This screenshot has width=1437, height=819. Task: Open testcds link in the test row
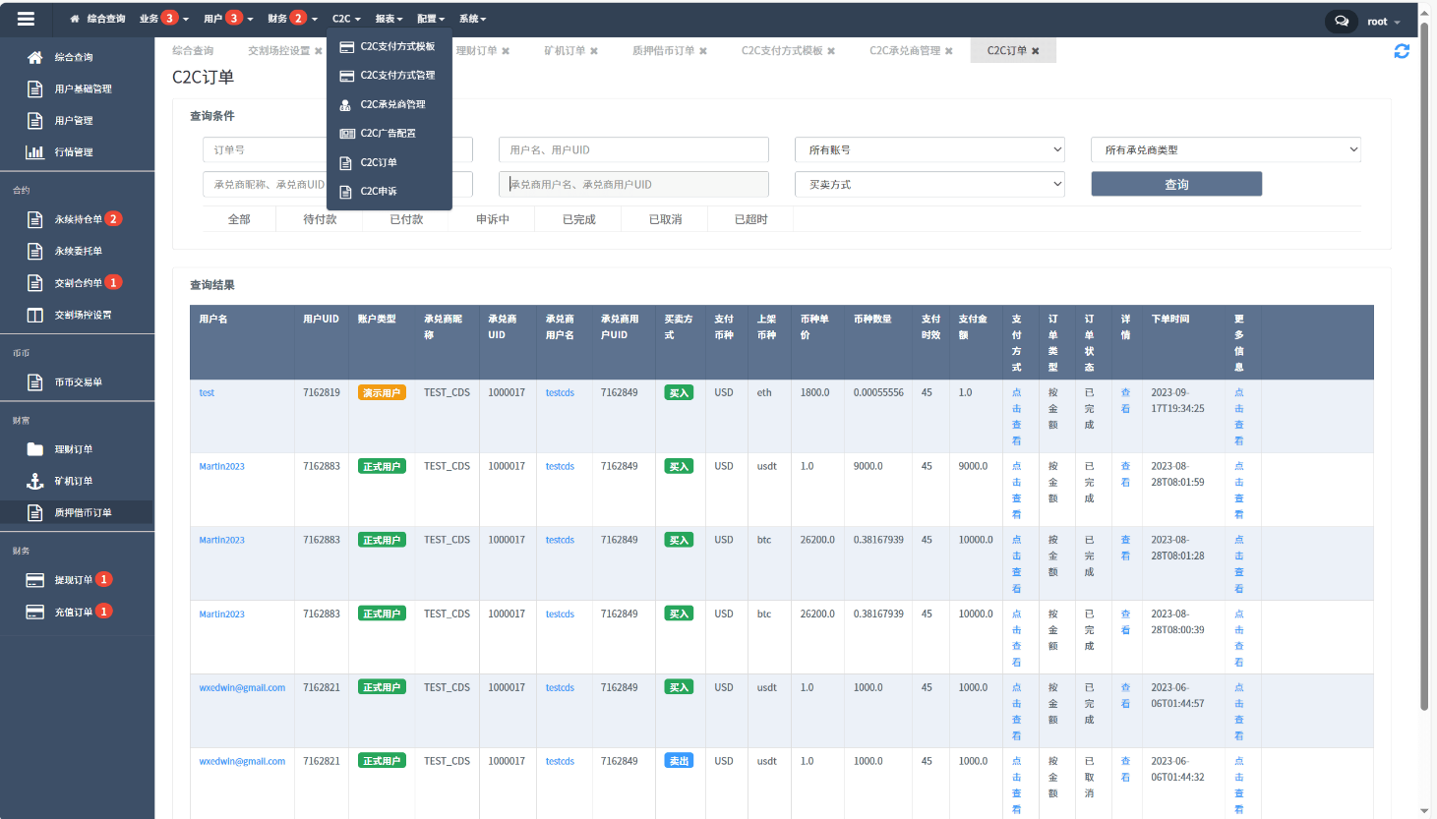click(560, 393)
